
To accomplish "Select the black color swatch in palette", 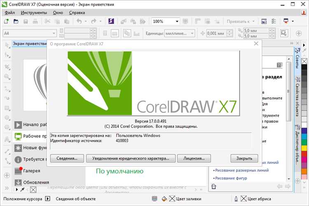I will pyautogui.click(x=304, y=67).
